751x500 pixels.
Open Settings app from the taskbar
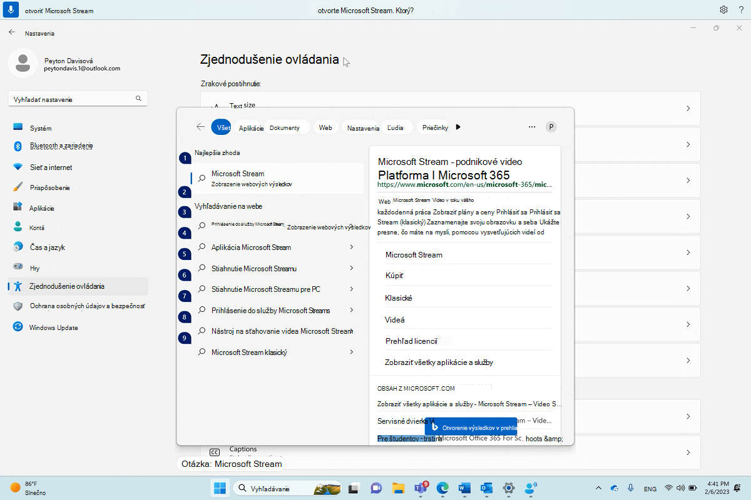(509, 488)
